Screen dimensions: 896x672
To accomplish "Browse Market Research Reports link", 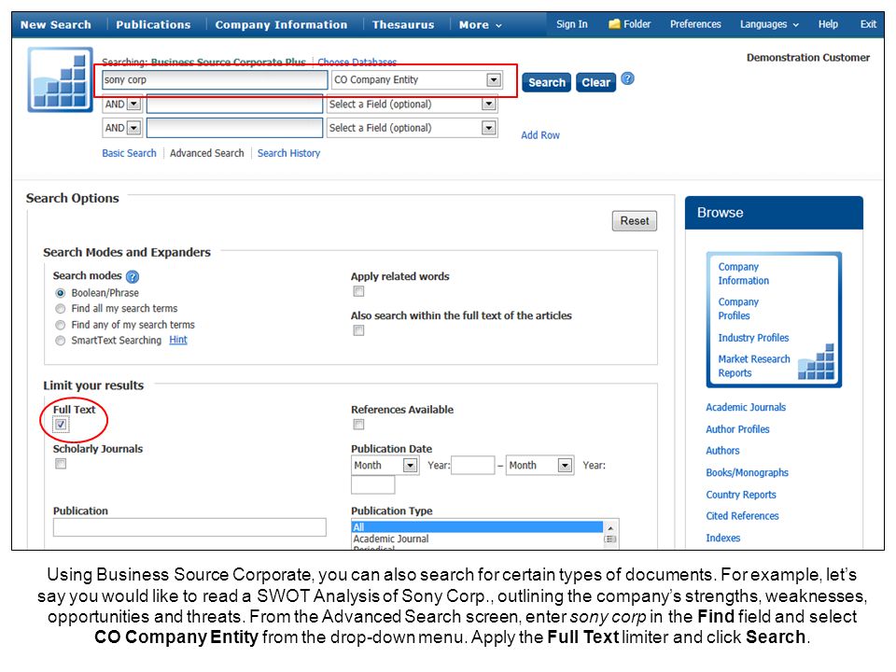I will 754,366.
